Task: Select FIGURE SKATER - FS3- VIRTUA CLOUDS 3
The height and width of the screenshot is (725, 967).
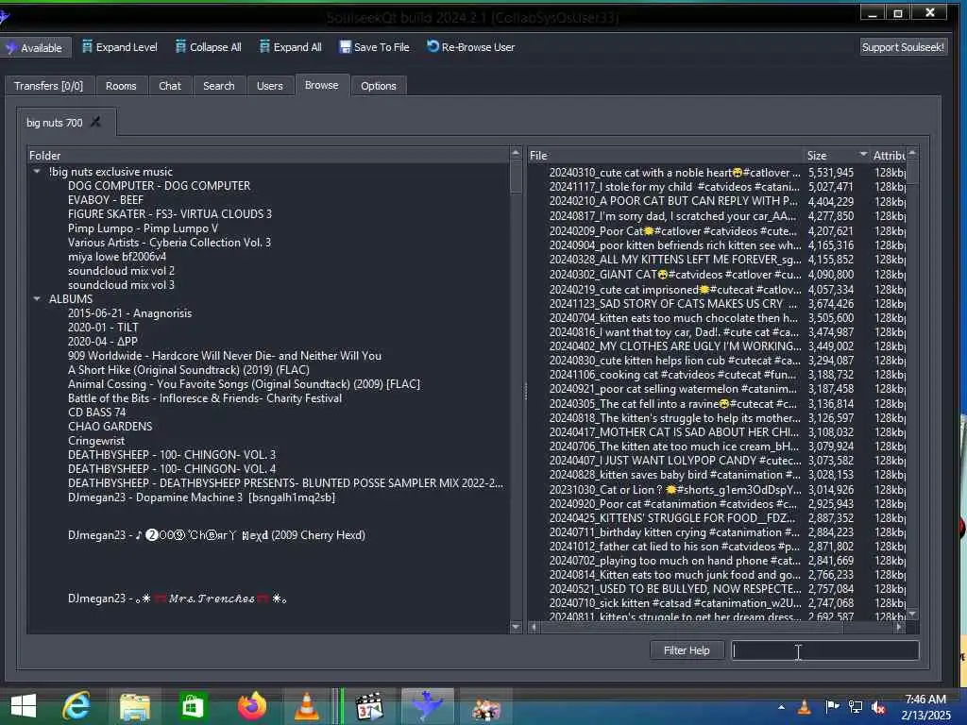Action: click(170, 214)
